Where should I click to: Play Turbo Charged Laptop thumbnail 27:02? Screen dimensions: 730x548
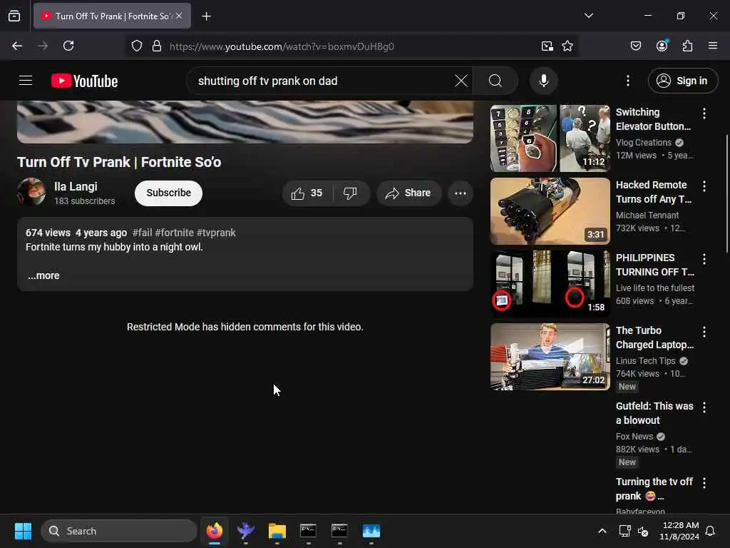click(550, 357)
